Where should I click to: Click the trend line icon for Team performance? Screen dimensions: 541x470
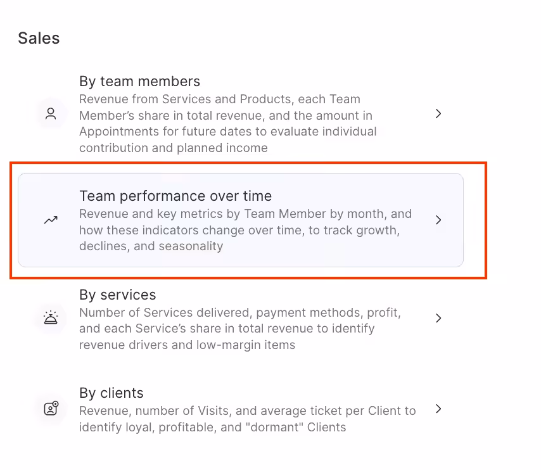[51, 220]
